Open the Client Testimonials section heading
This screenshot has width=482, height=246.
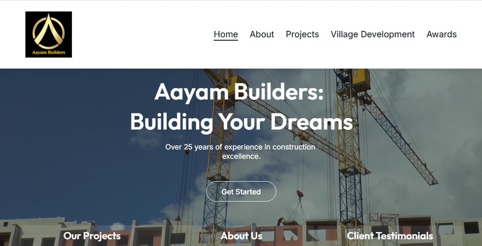pos(390,236)
